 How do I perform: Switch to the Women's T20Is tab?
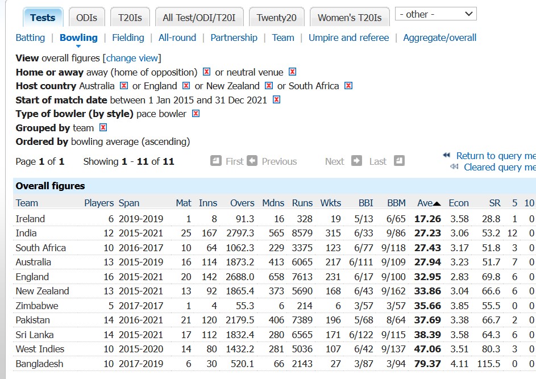click(349, 18)
